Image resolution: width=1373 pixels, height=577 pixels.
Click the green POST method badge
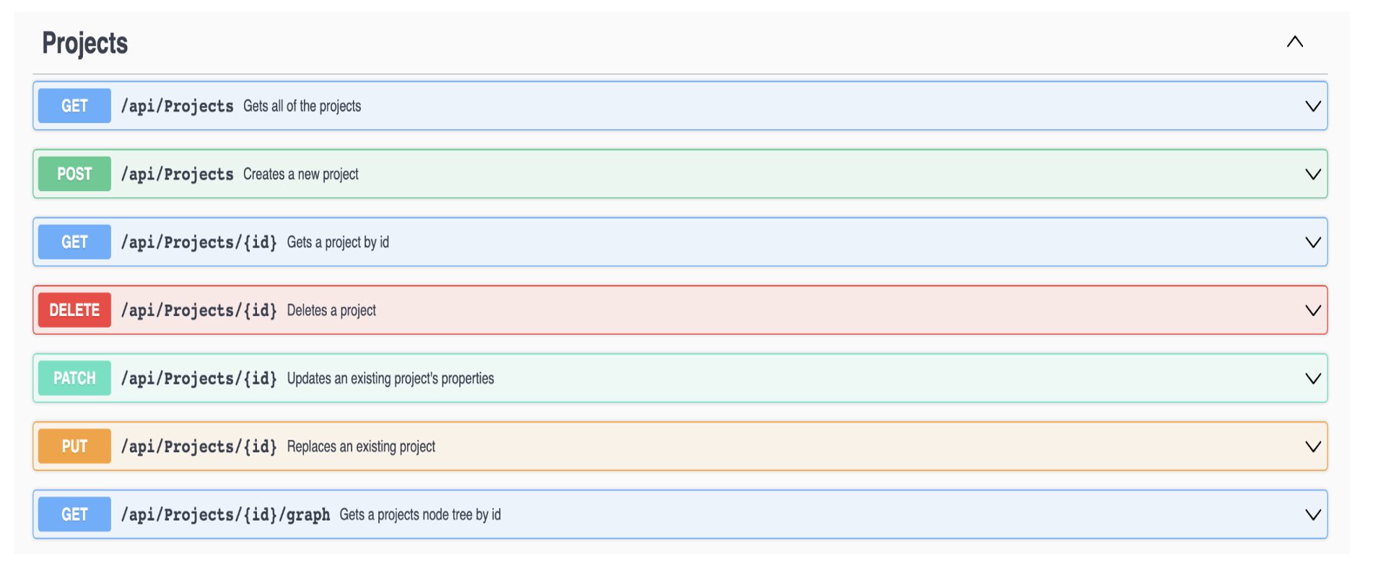(74, 174)
